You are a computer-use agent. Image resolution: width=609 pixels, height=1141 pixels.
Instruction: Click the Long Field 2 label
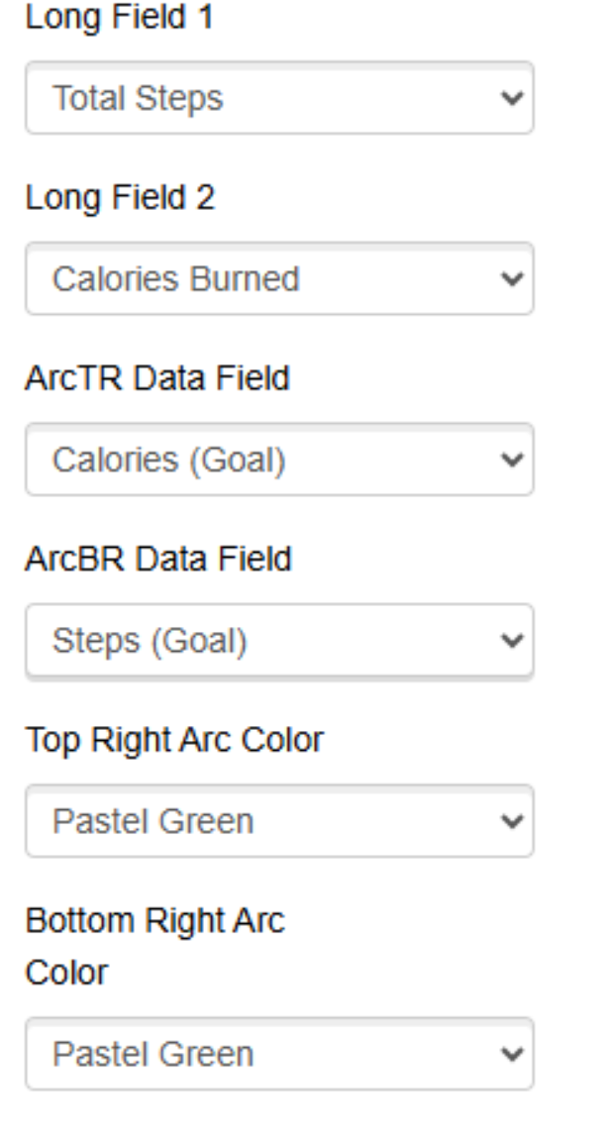120,197
